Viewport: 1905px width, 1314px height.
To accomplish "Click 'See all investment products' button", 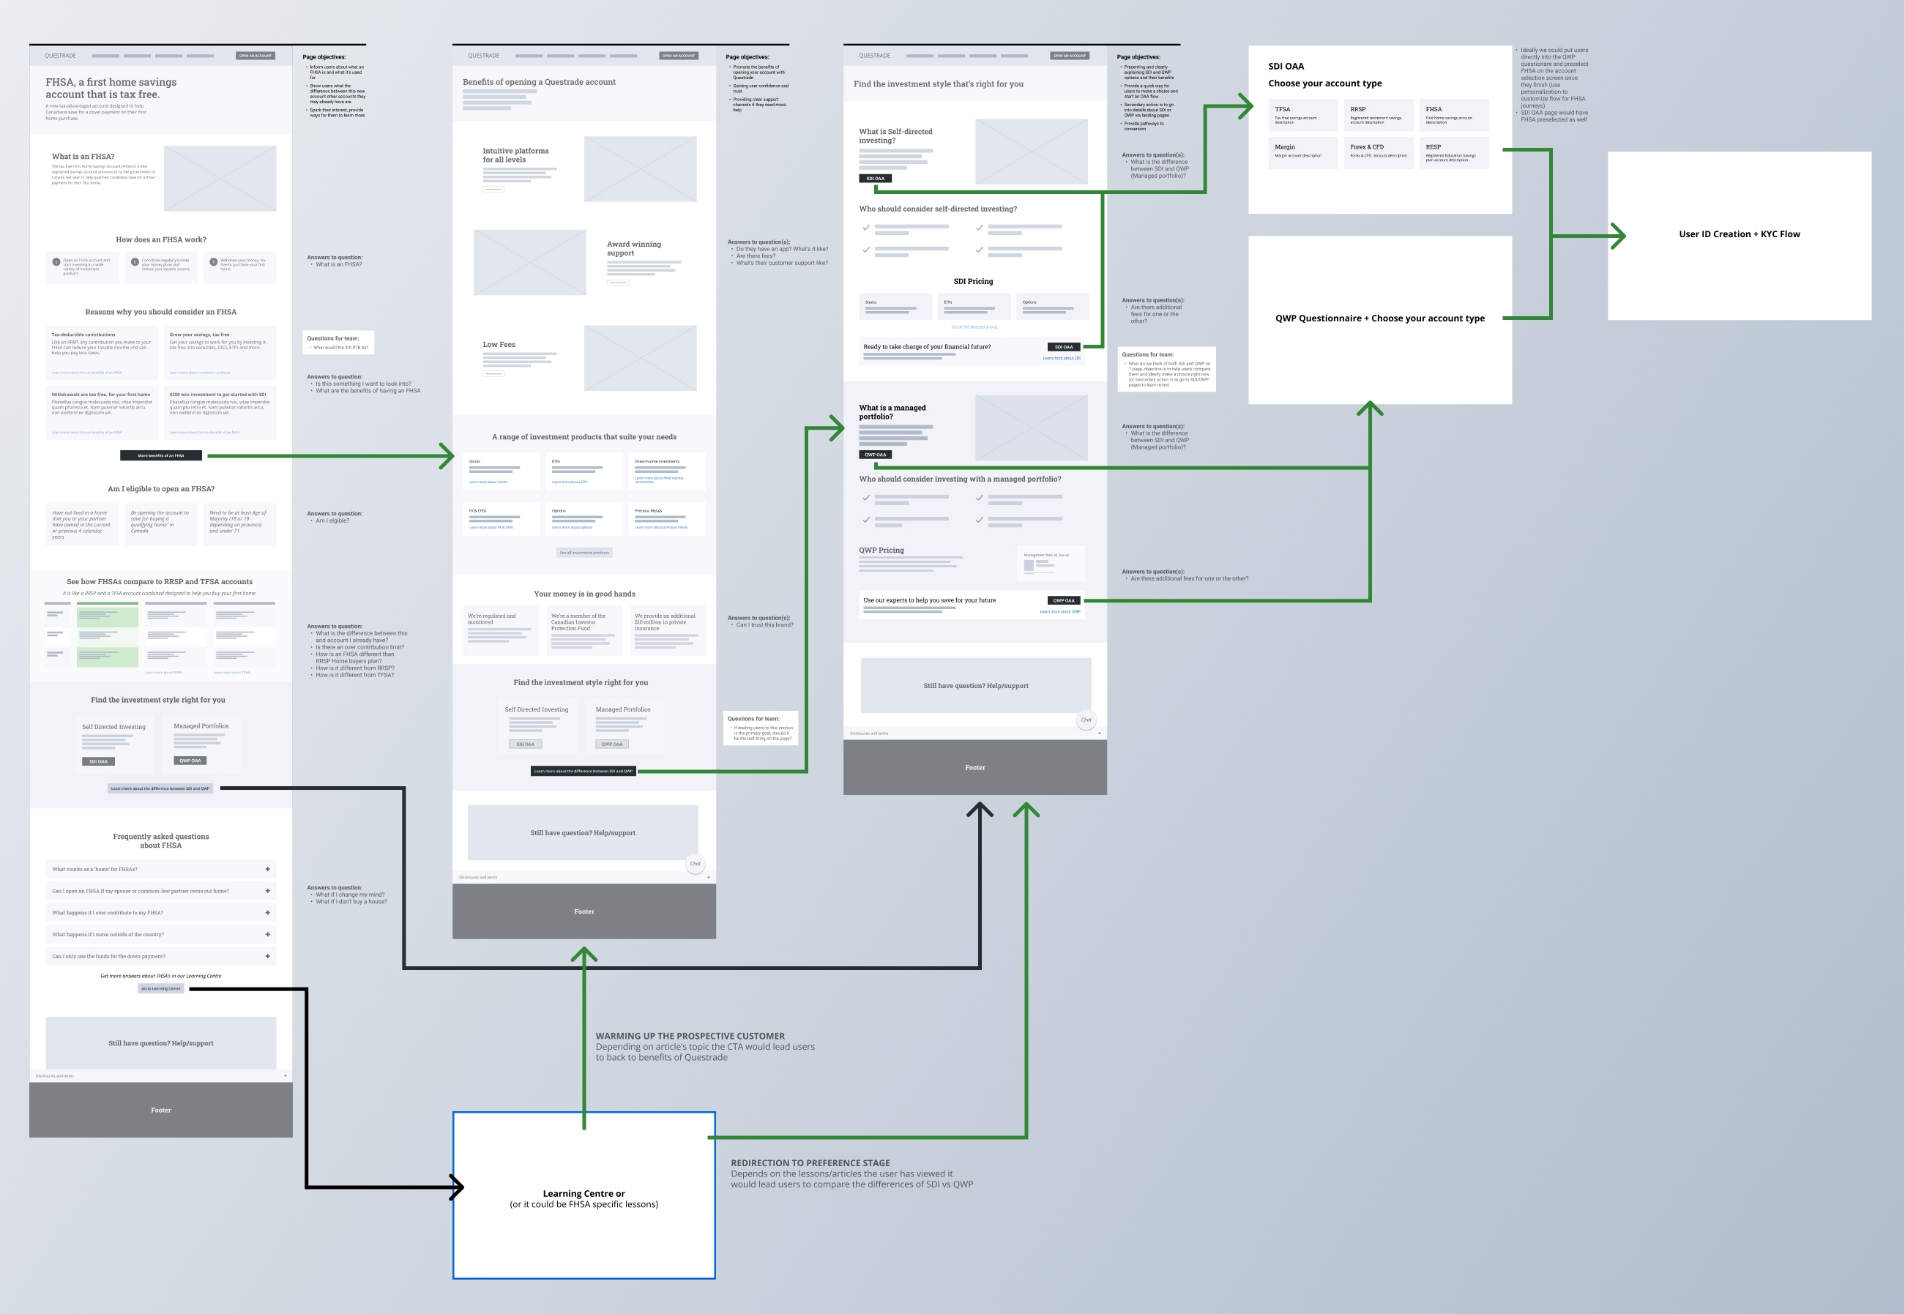I will click(584, 553).
